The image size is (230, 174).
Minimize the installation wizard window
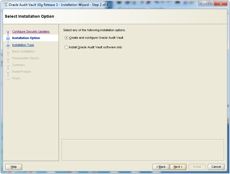tap(203, 4)
